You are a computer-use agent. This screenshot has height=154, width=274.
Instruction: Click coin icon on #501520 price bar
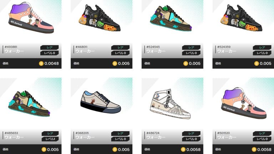pyautogui.click(x=254, y=149)
